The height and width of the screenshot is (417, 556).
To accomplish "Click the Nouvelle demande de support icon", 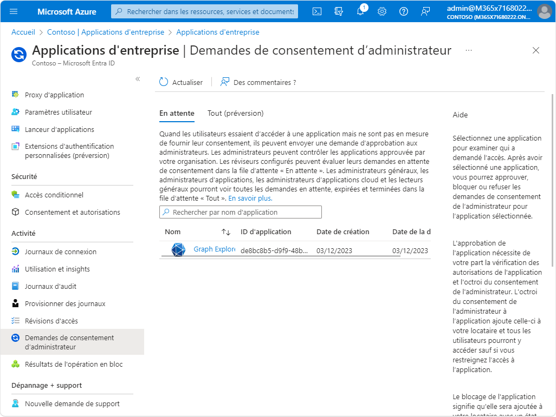I will point(15,403).
